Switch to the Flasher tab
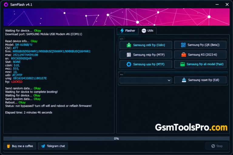 coord(128,31)
